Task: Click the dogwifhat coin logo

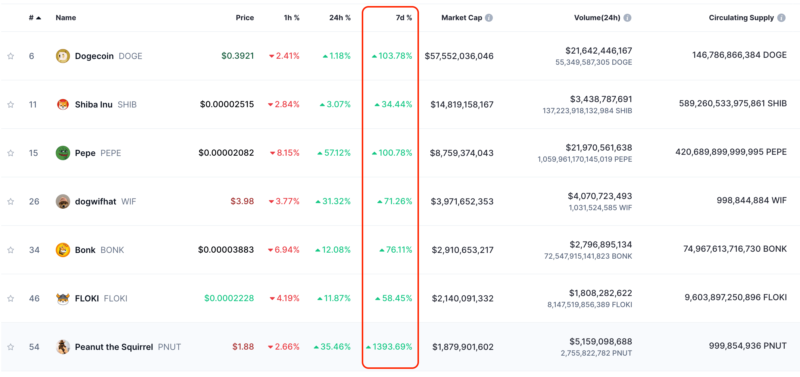Action: tap(63, 201)
